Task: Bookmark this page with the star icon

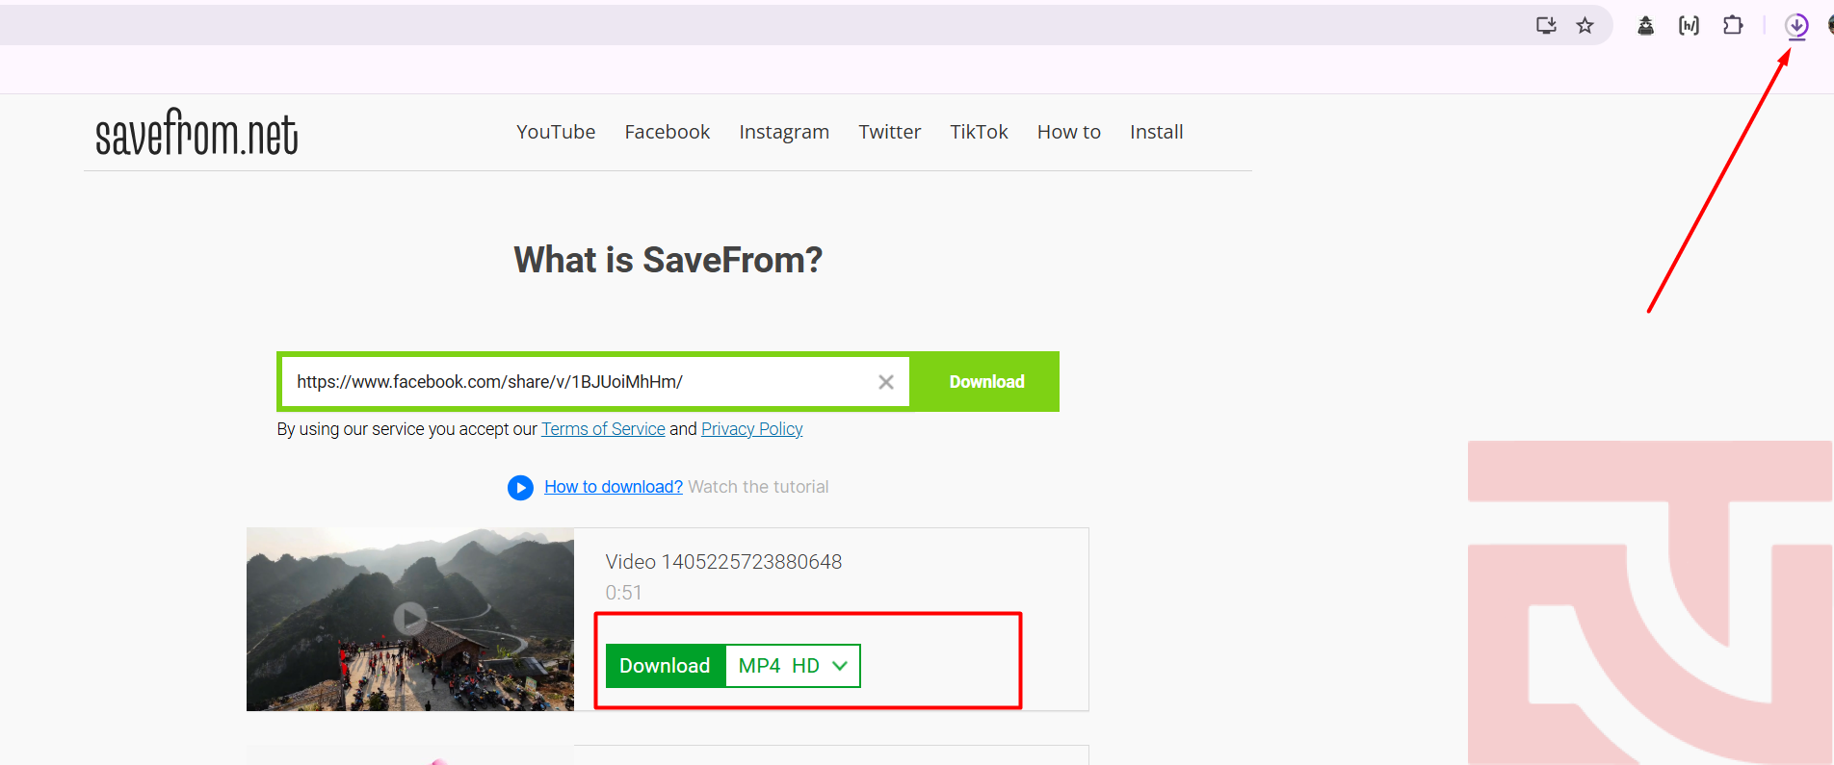Action: click(1585, 26)
